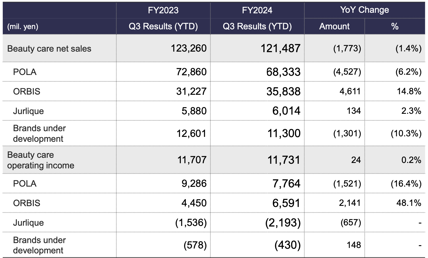The height and width of the screenshot is (258, 428).
Task: Click Jurlique sales row label
Action: [x=28, y=111]
